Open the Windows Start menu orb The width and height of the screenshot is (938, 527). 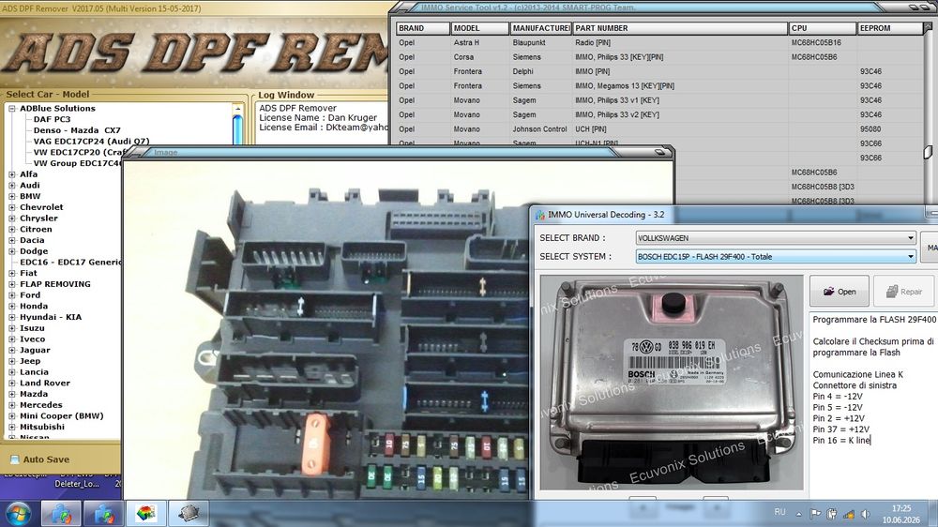tap(19, 514)
